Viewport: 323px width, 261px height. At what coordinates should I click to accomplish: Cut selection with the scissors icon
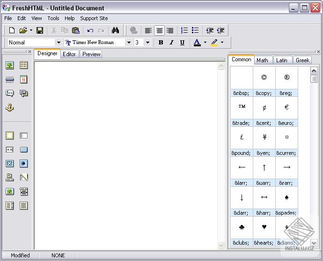[x=54, y=30]
